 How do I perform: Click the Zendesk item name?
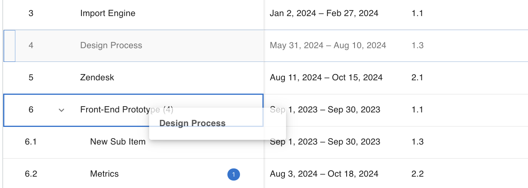pos(97,78)
